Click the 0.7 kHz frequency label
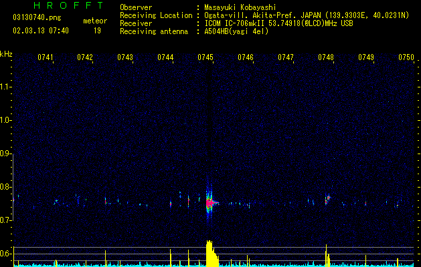 coord(5,220)
